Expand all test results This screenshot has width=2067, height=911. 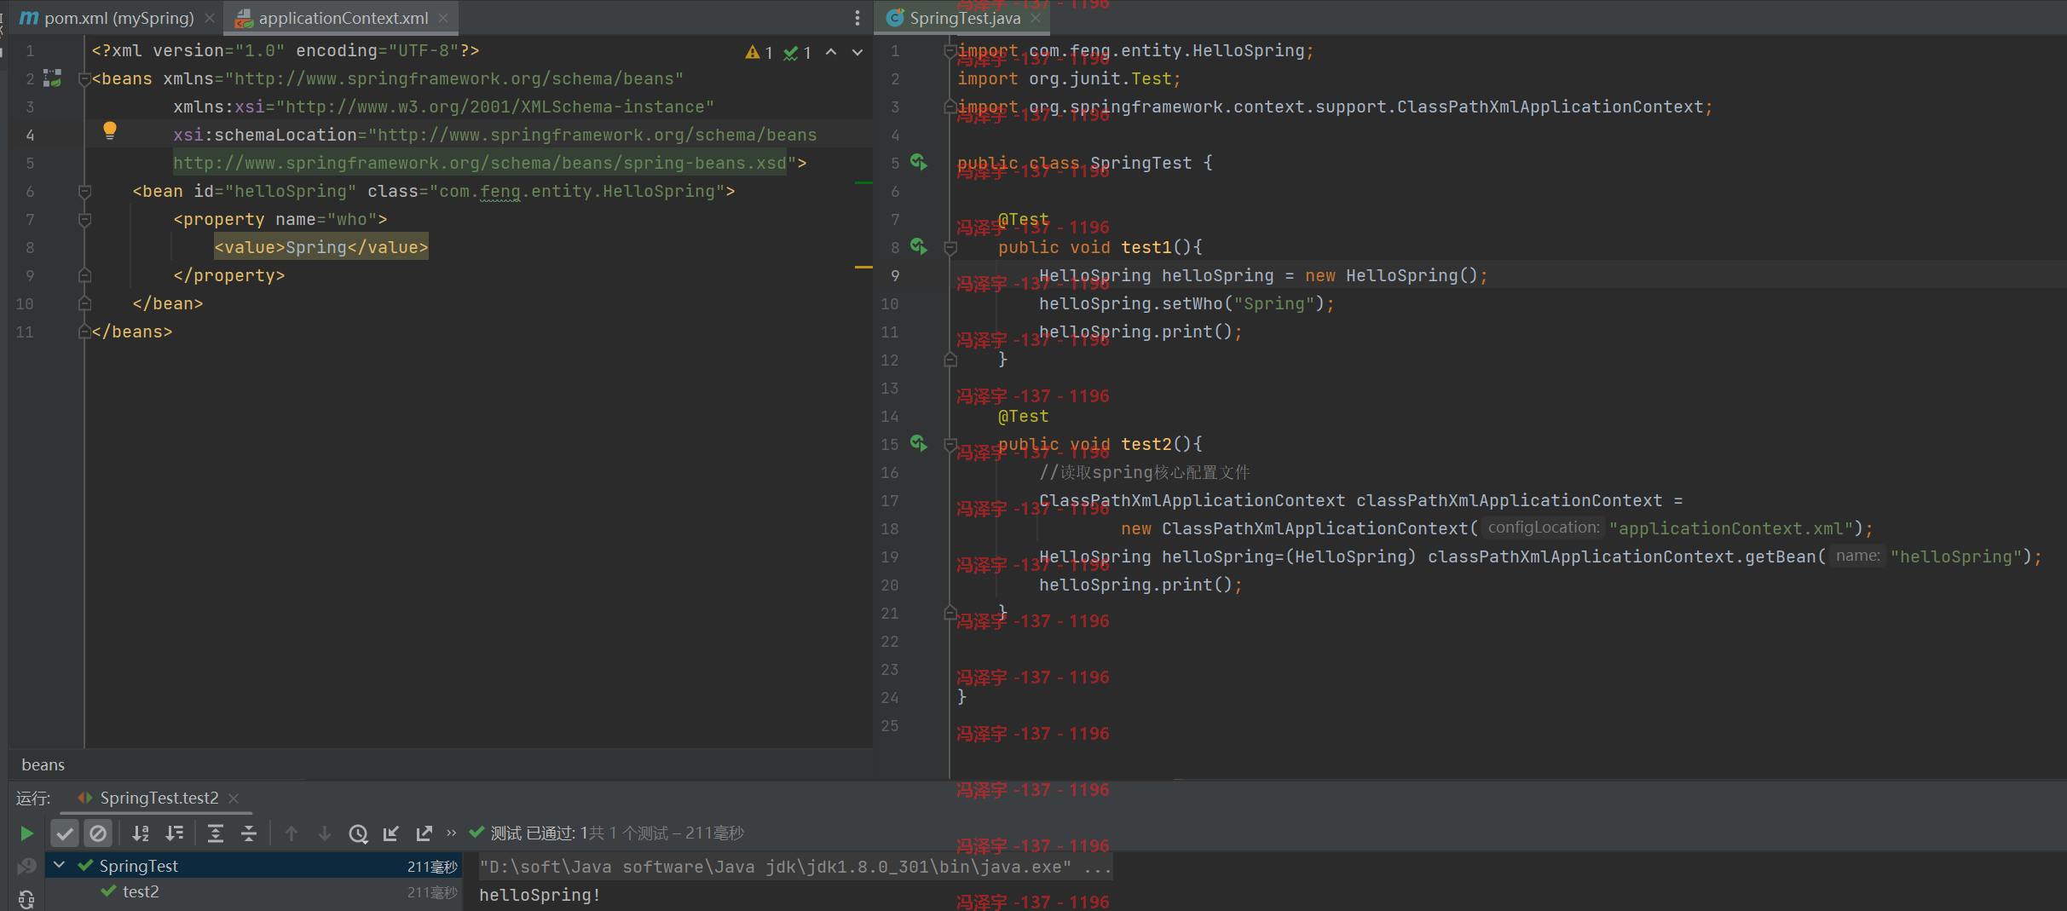[x=216, y=833]
